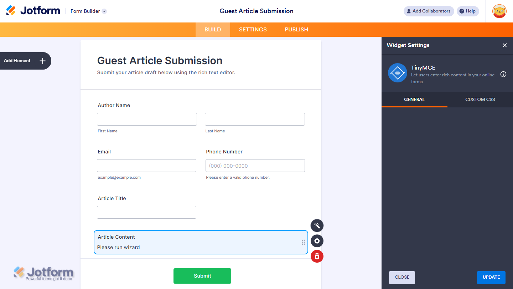
Task: Open the Add Element panel
Action: 25,61
